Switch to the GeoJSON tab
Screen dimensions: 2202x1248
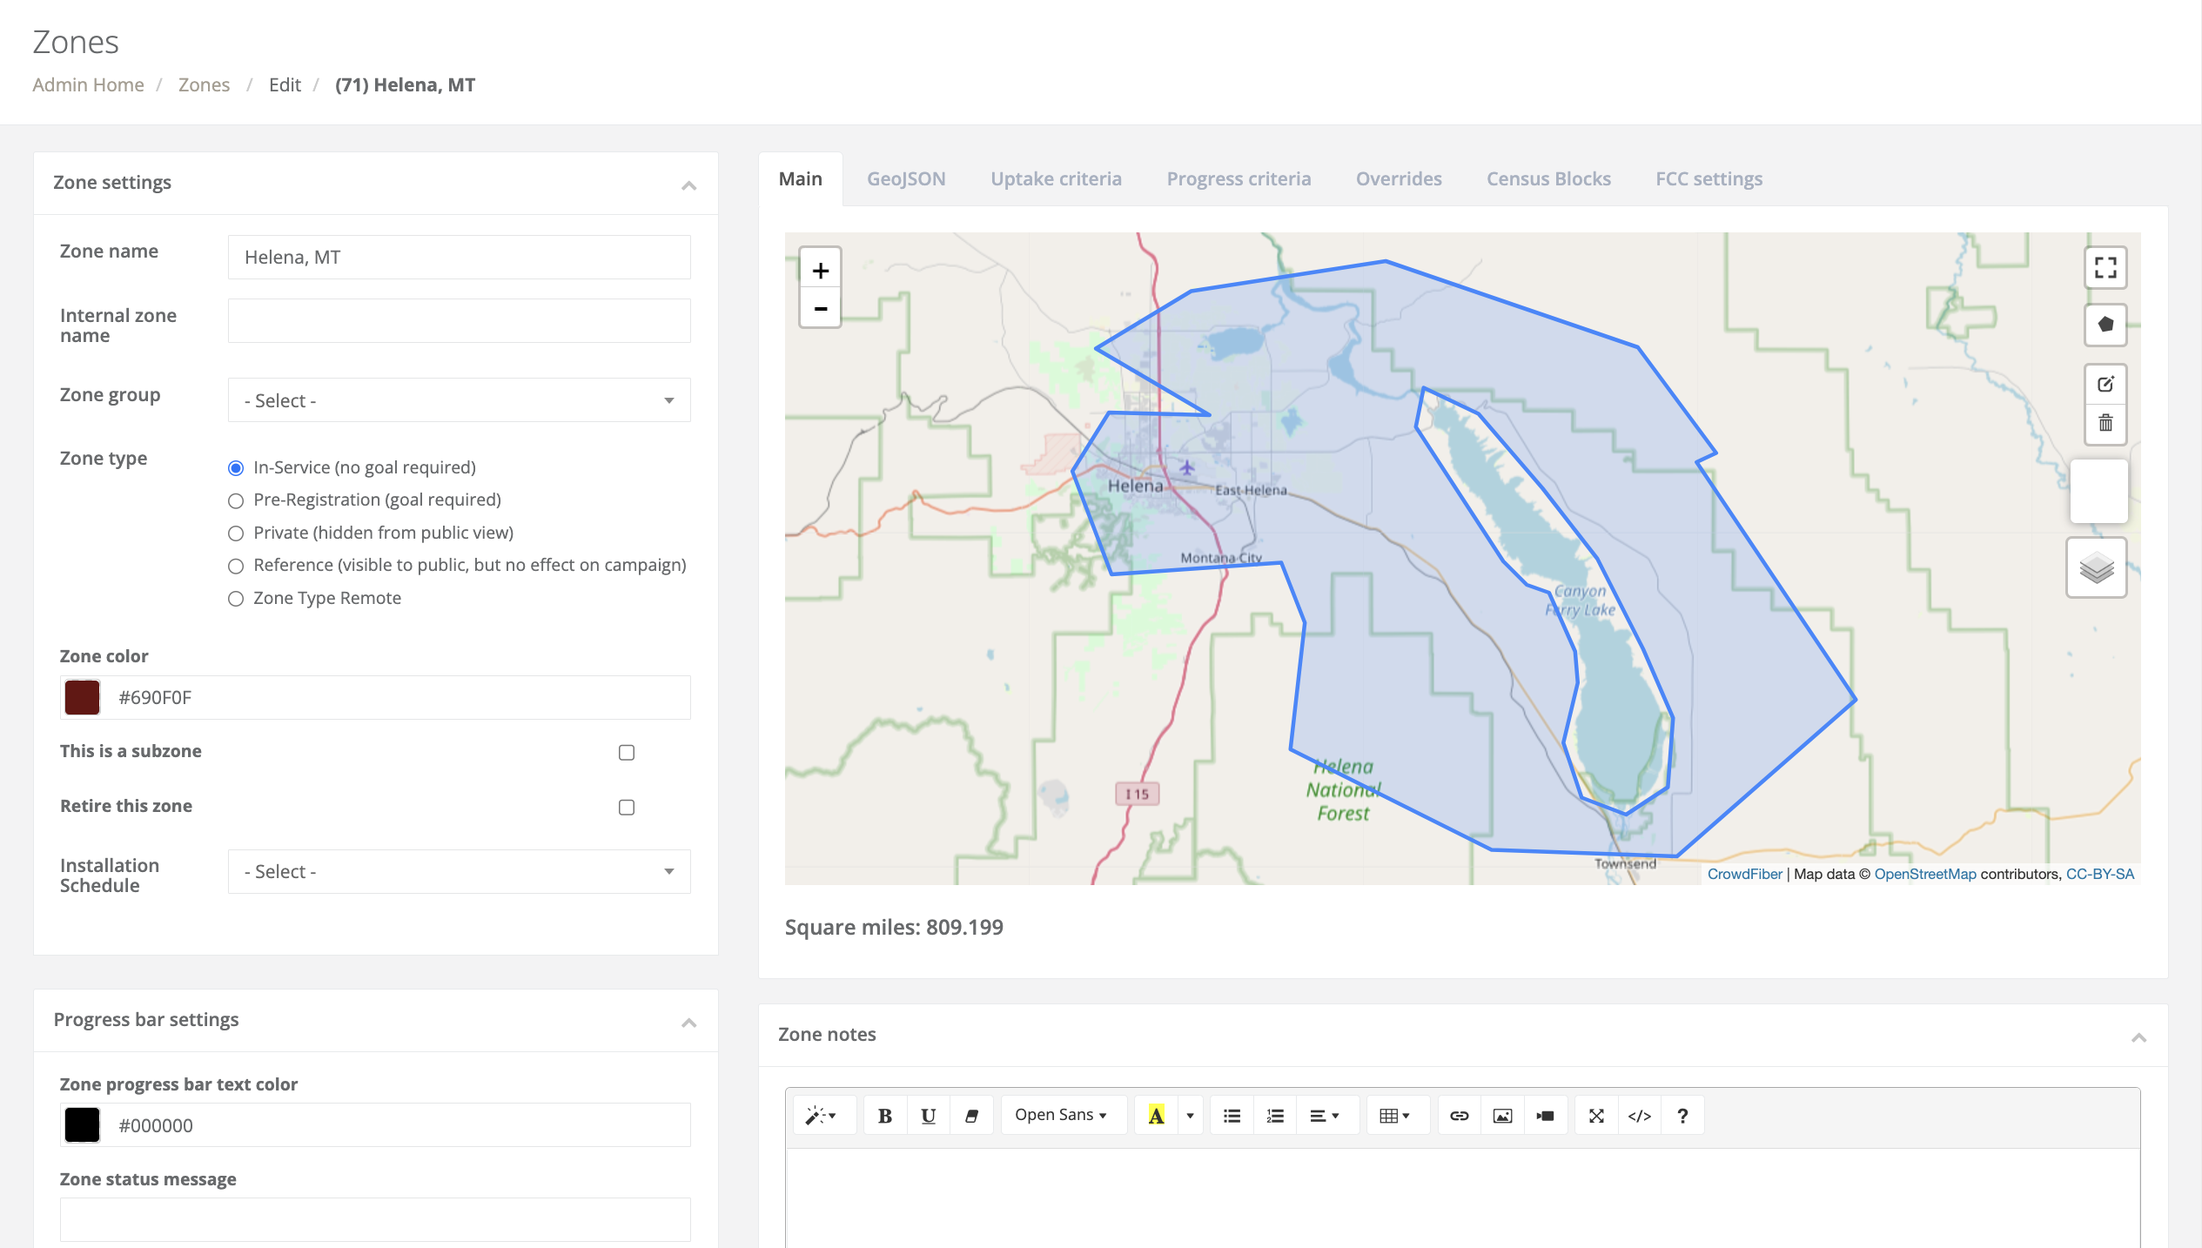(x=905, y=179)
